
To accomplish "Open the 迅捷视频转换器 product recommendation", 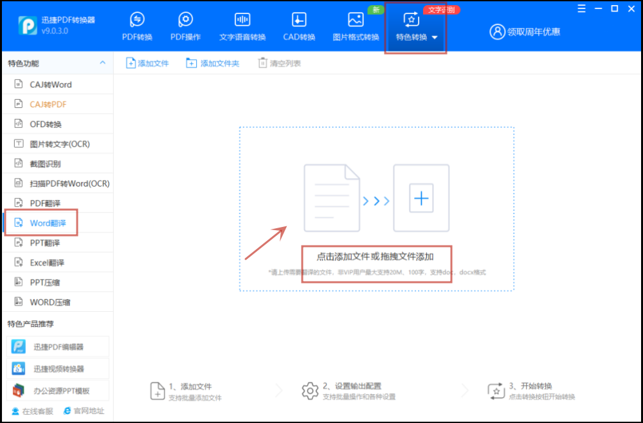I will pos(58,368).
